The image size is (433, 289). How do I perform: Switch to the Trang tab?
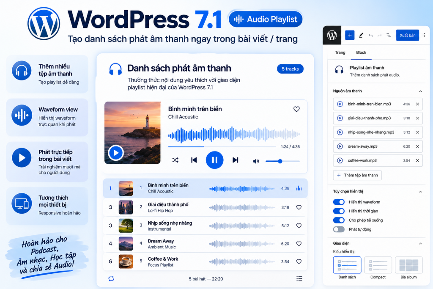click(x=340, y=52)
